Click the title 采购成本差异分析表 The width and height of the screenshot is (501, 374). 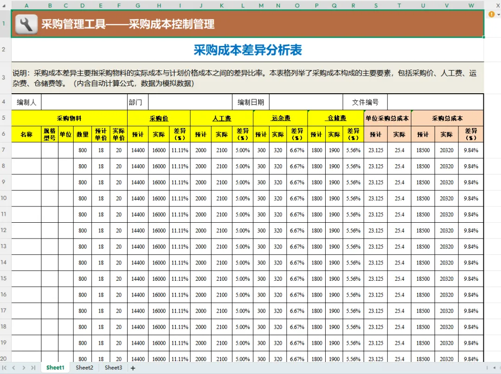(x=248, y=50)
